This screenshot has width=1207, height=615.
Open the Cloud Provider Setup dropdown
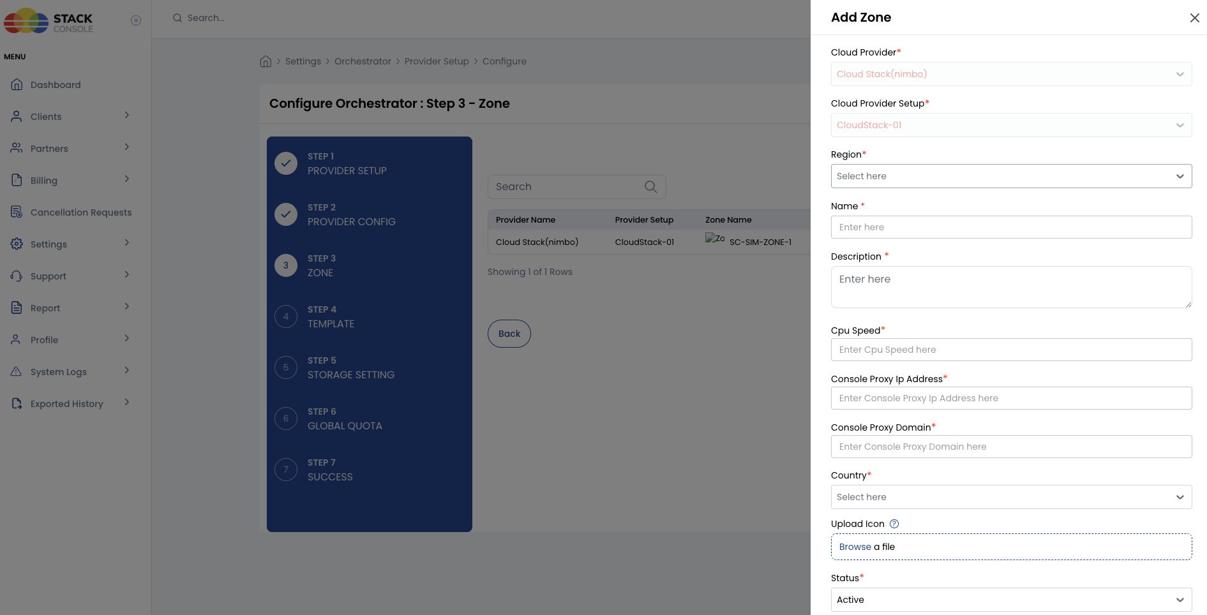point(1011,125)
